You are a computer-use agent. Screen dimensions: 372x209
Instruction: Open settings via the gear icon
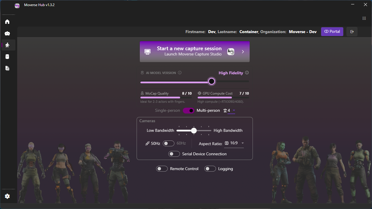tap(7, 196)
